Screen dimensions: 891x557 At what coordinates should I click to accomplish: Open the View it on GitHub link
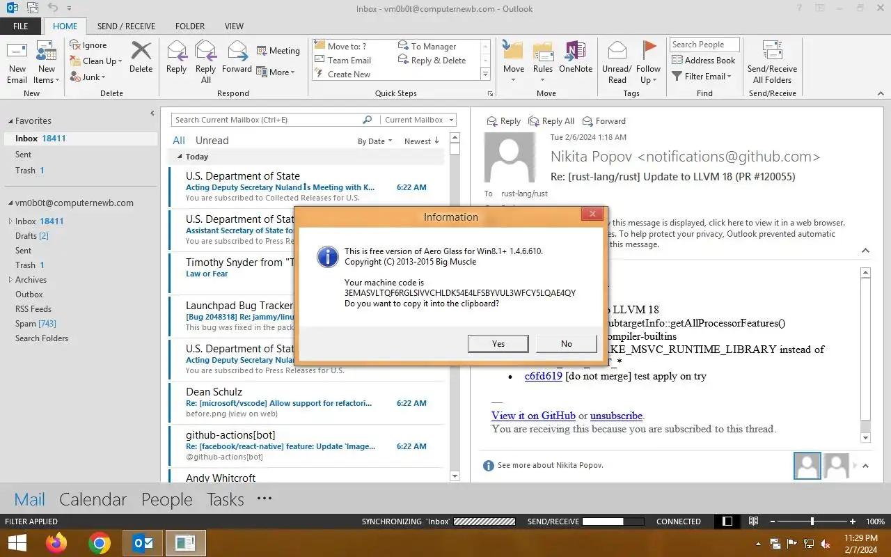coord(533,416)
